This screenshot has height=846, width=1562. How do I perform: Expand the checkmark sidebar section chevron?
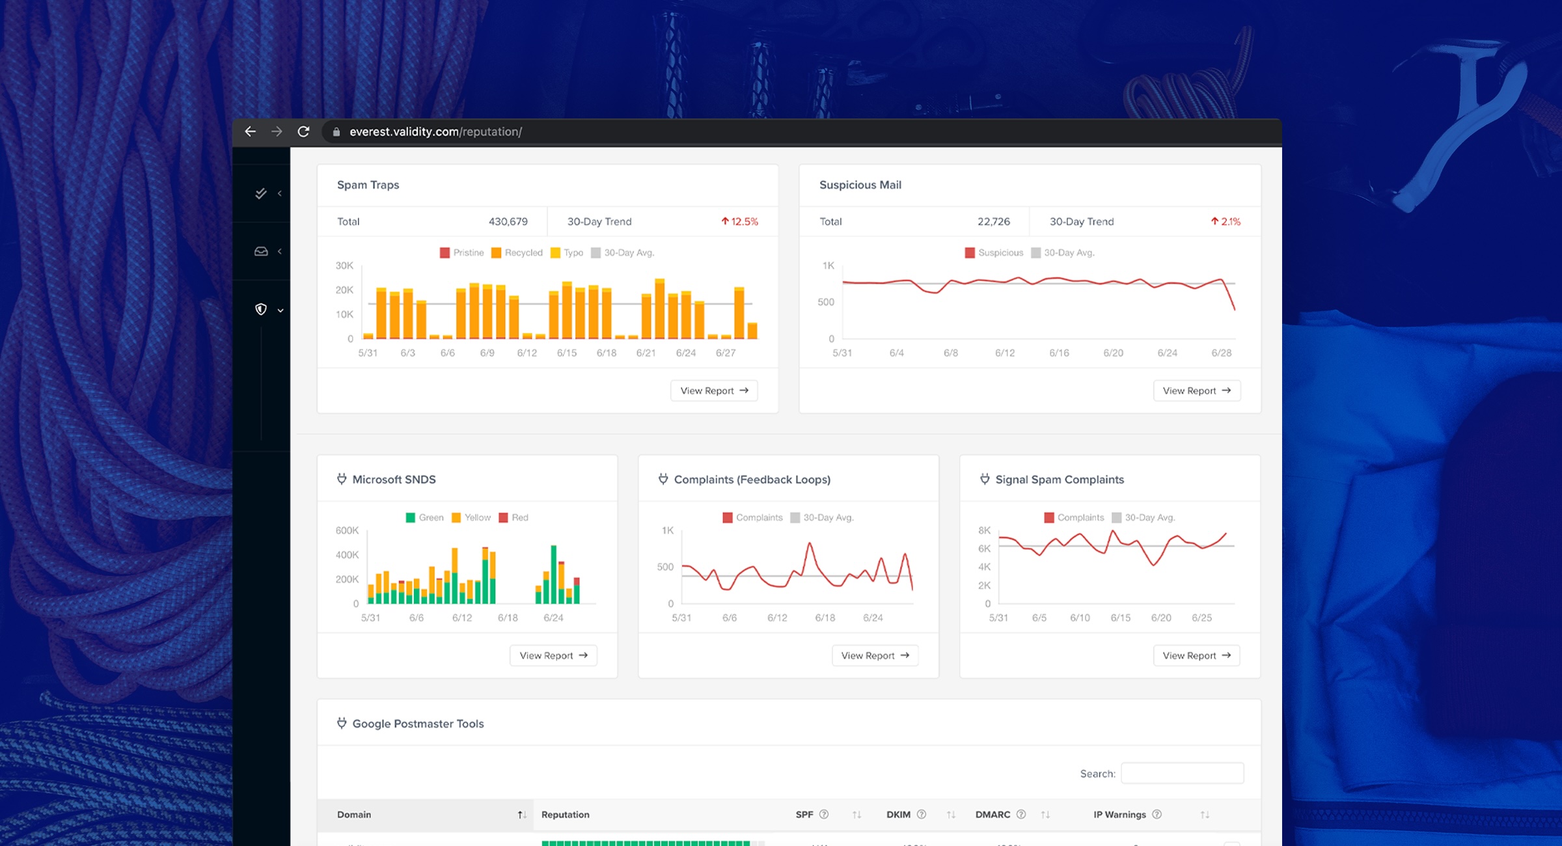point(280,193)
